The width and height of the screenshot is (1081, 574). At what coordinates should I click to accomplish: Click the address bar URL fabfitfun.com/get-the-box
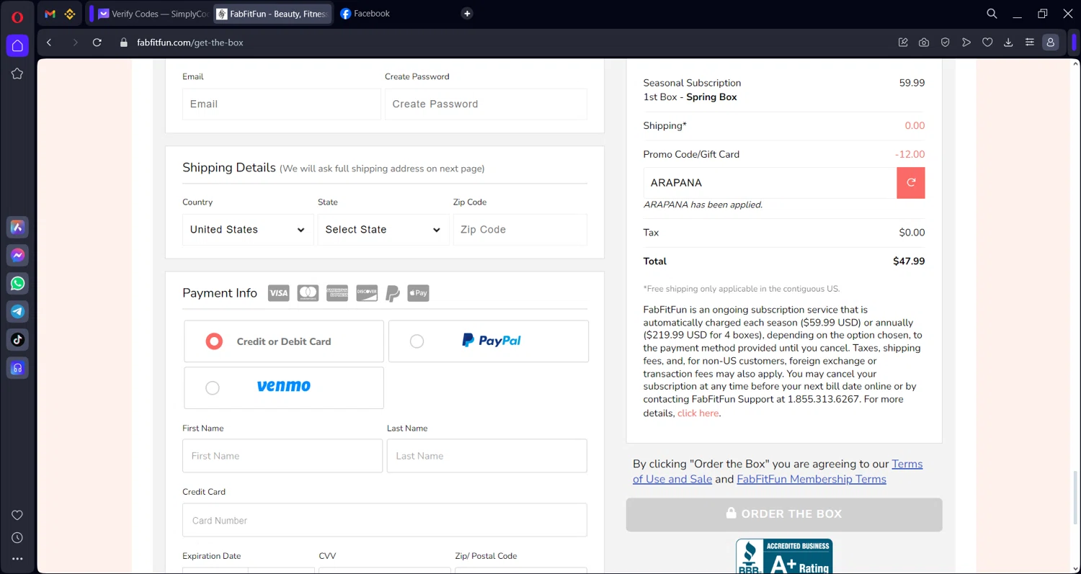190,42
